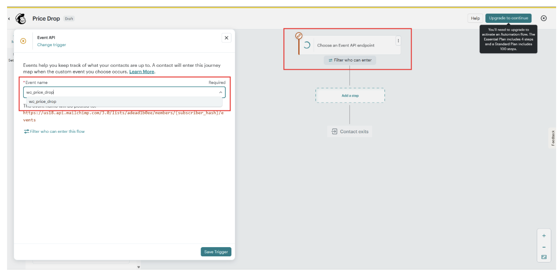This screenshot has width=557, height=277.
Task: Open the three-dot menu on trigger card
Action: click(x=398, y=41)
